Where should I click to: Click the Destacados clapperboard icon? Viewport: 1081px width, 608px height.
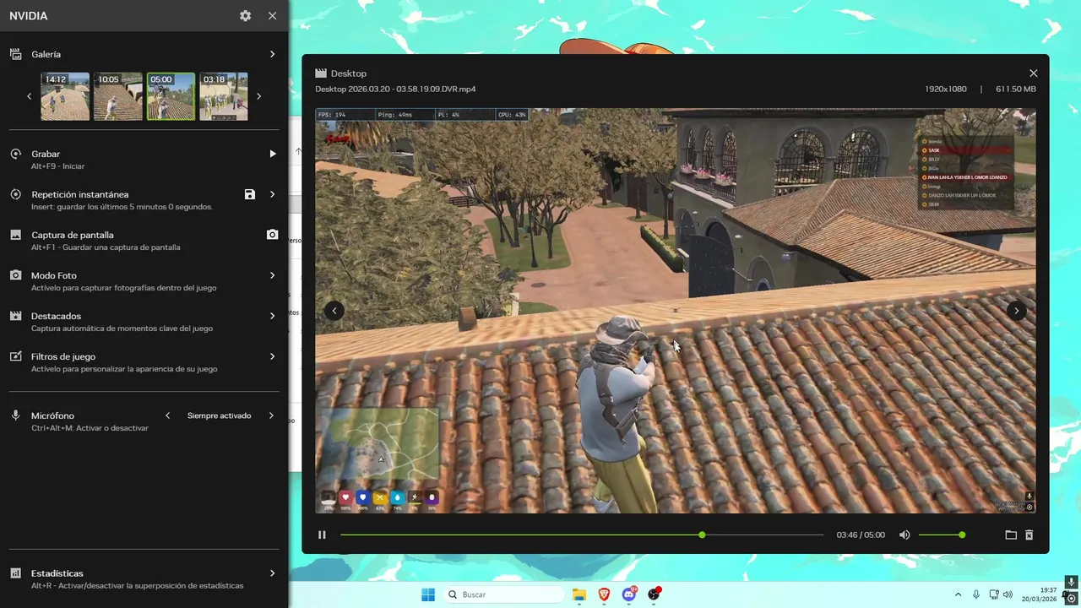coord(15,316)
